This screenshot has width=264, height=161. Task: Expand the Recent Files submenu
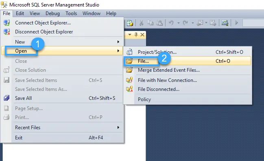(62, 128)
